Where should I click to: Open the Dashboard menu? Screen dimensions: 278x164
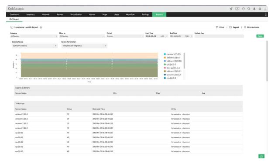coord(14,14)
